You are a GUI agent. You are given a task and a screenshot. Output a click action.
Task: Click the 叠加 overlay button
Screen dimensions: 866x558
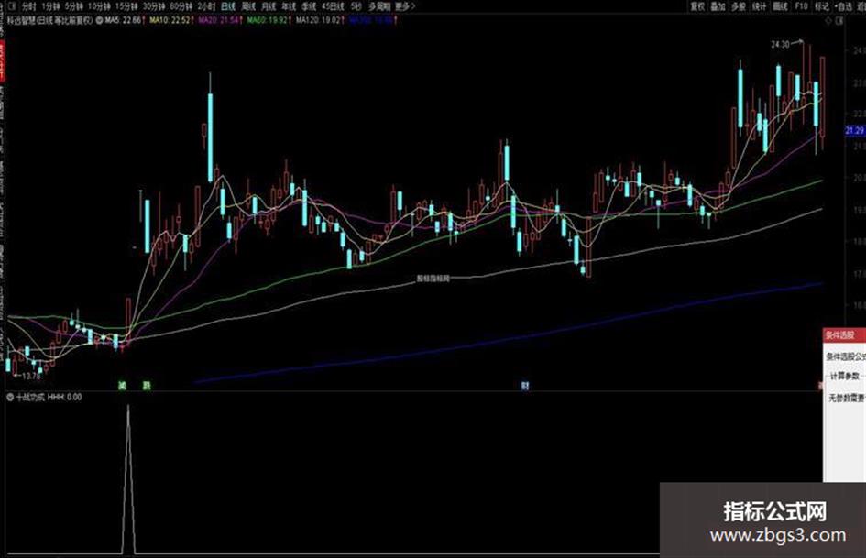click(718, 6)
